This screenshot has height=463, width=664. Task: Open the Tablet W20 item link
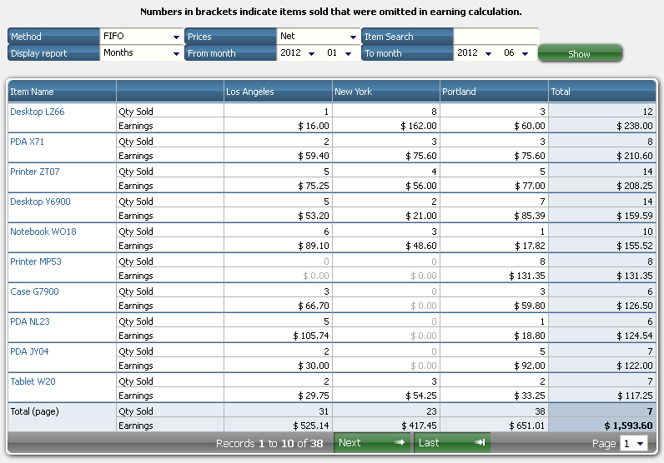(33, 381)
